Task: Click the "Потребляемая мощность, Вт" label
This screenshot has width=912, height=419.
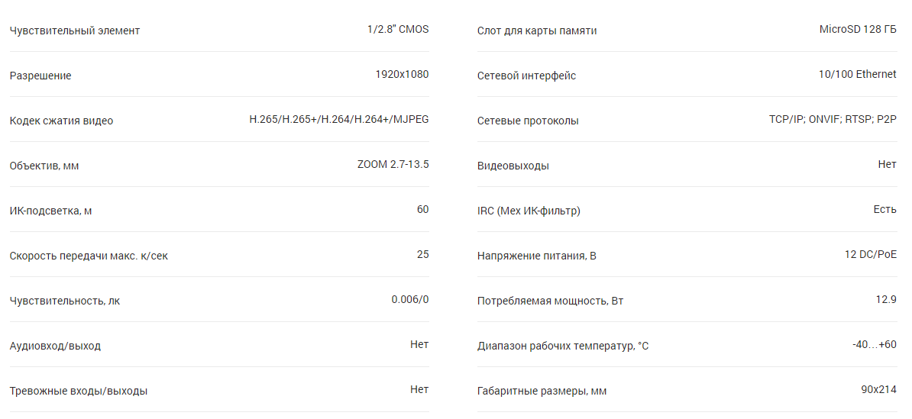Action: [550, 301]
